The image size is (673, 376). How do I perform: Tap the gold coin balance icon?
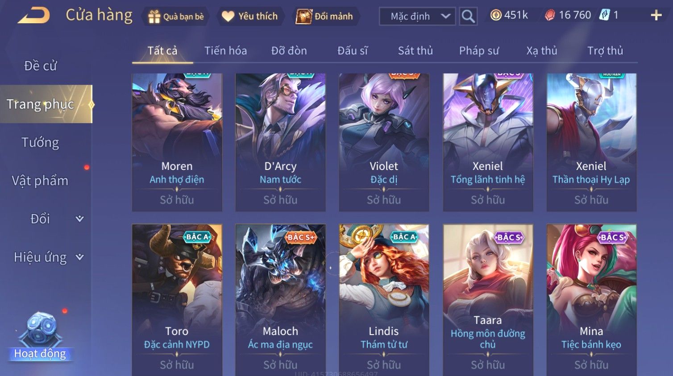tap(496, 15)
